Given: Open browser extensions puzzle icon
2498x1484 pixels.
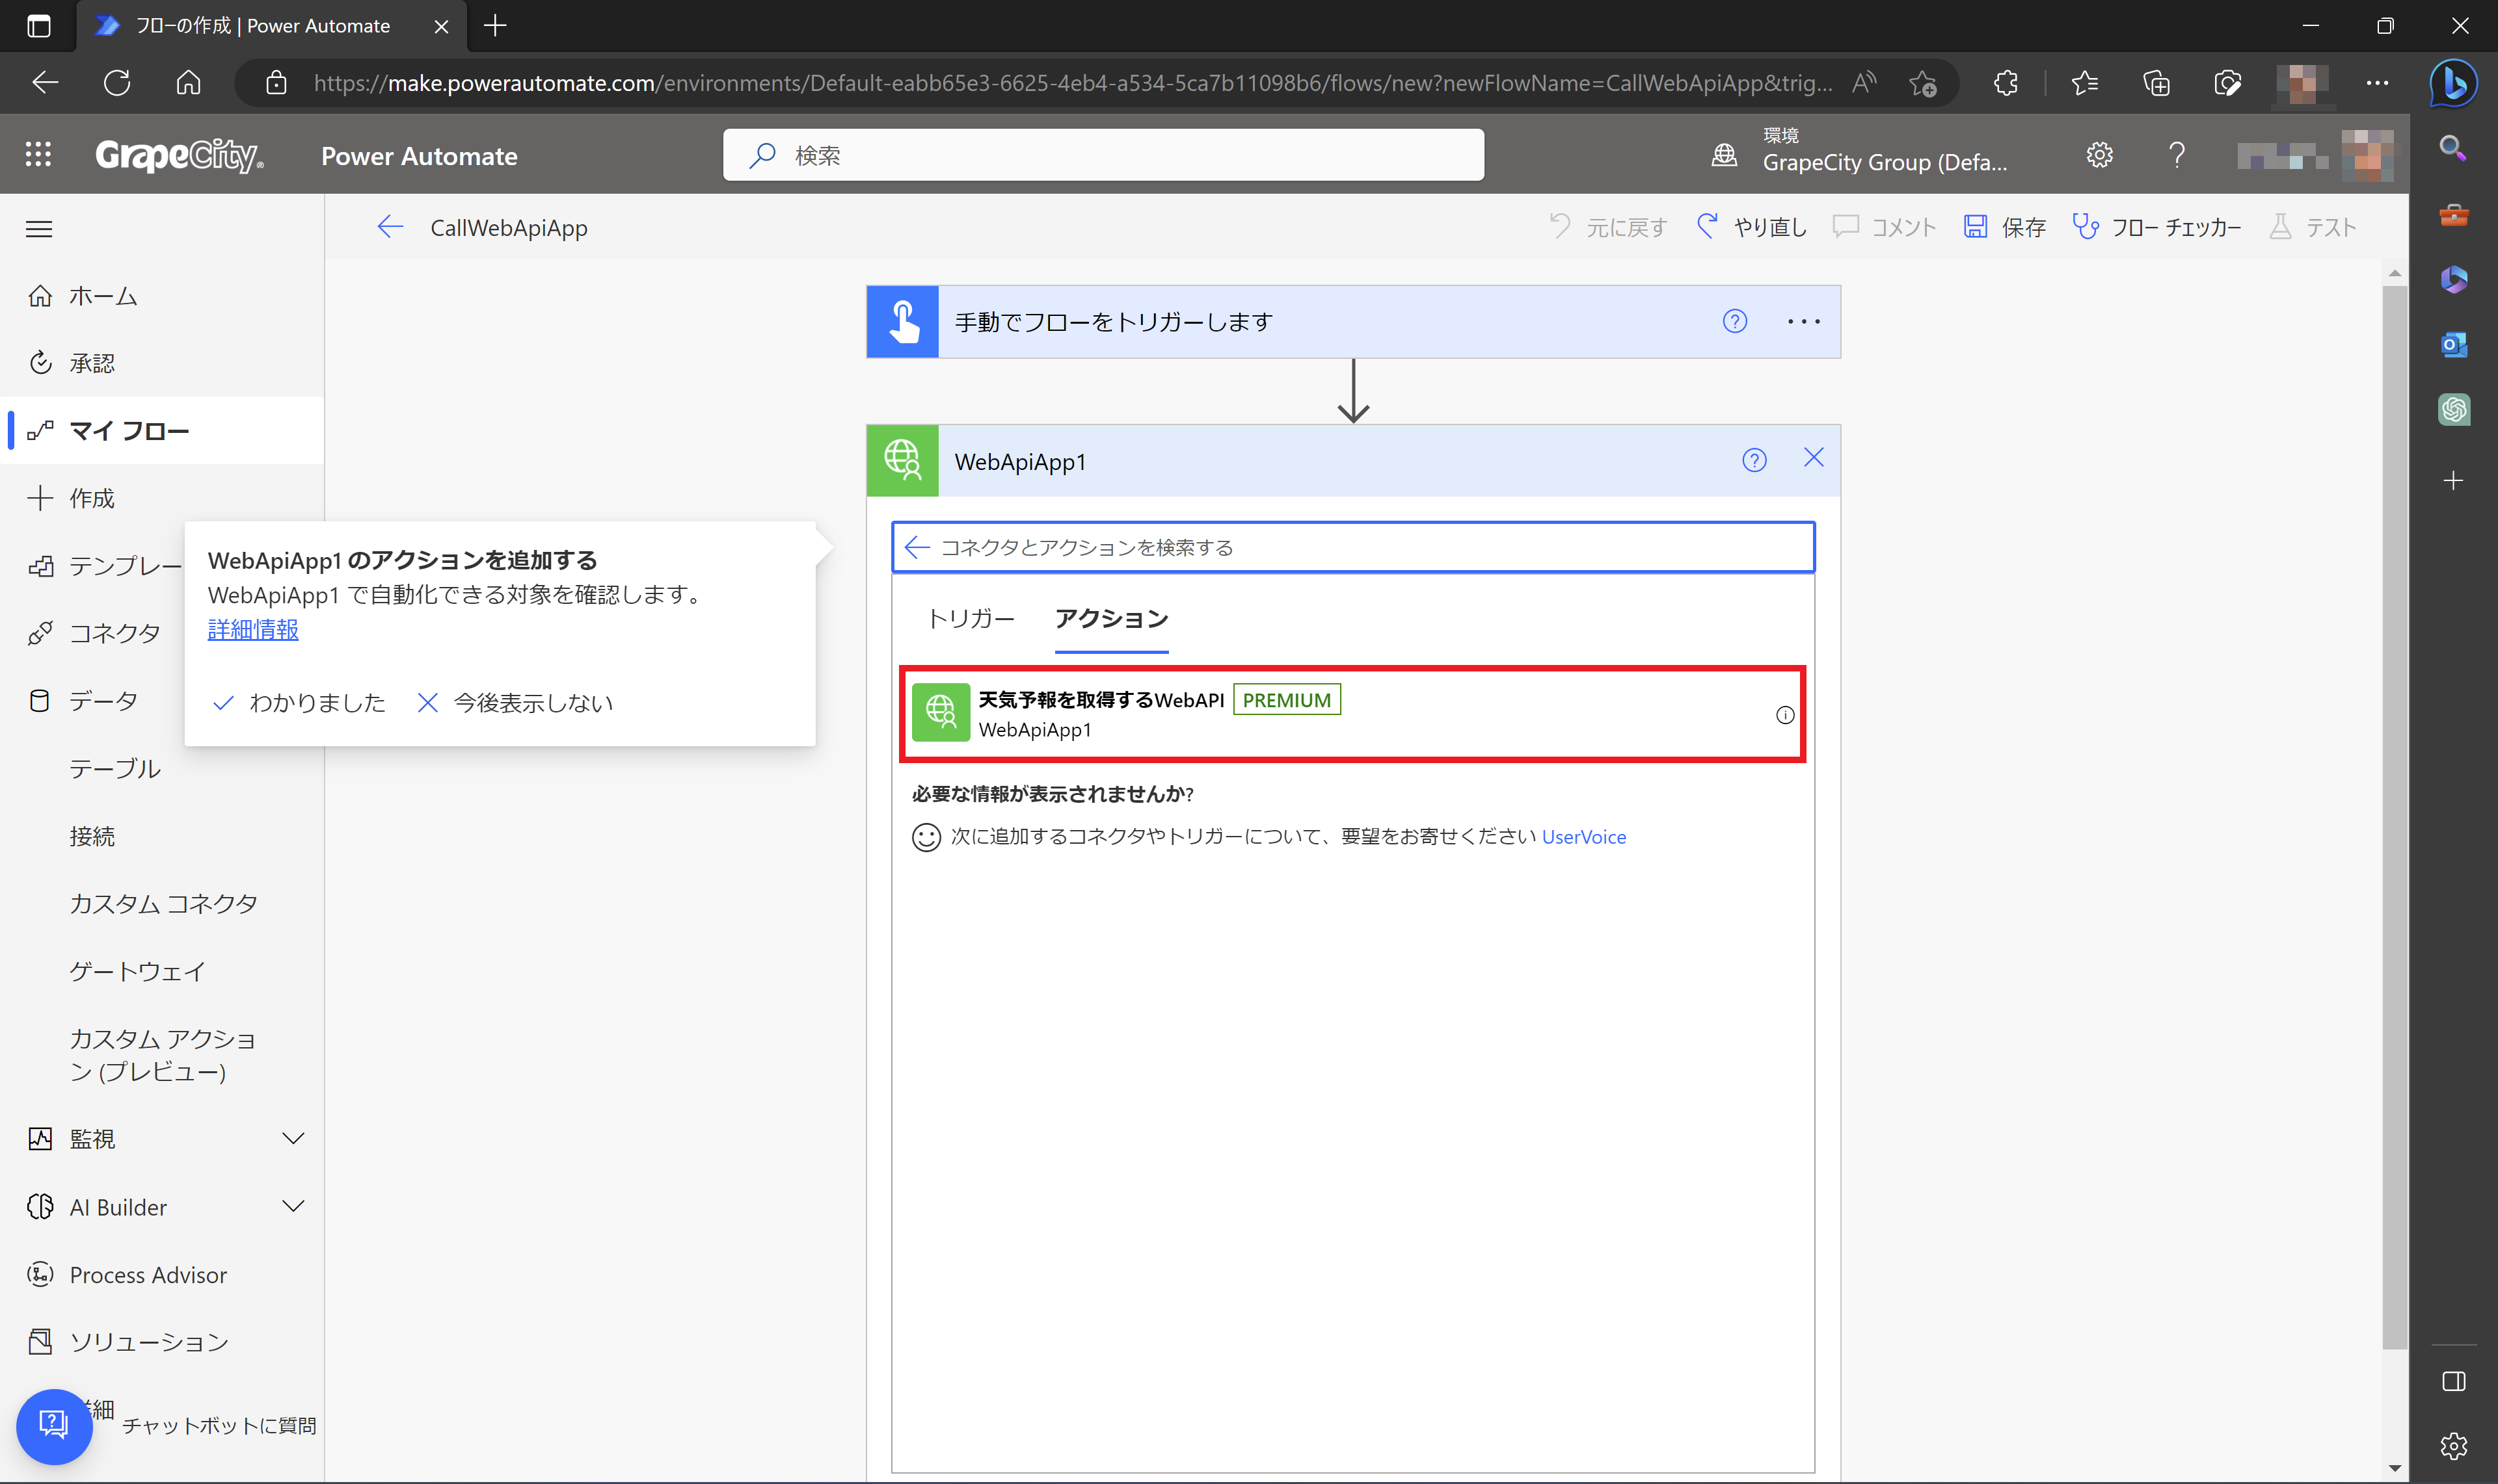Looking at the screenshot, I should [x=2006, y=82].
